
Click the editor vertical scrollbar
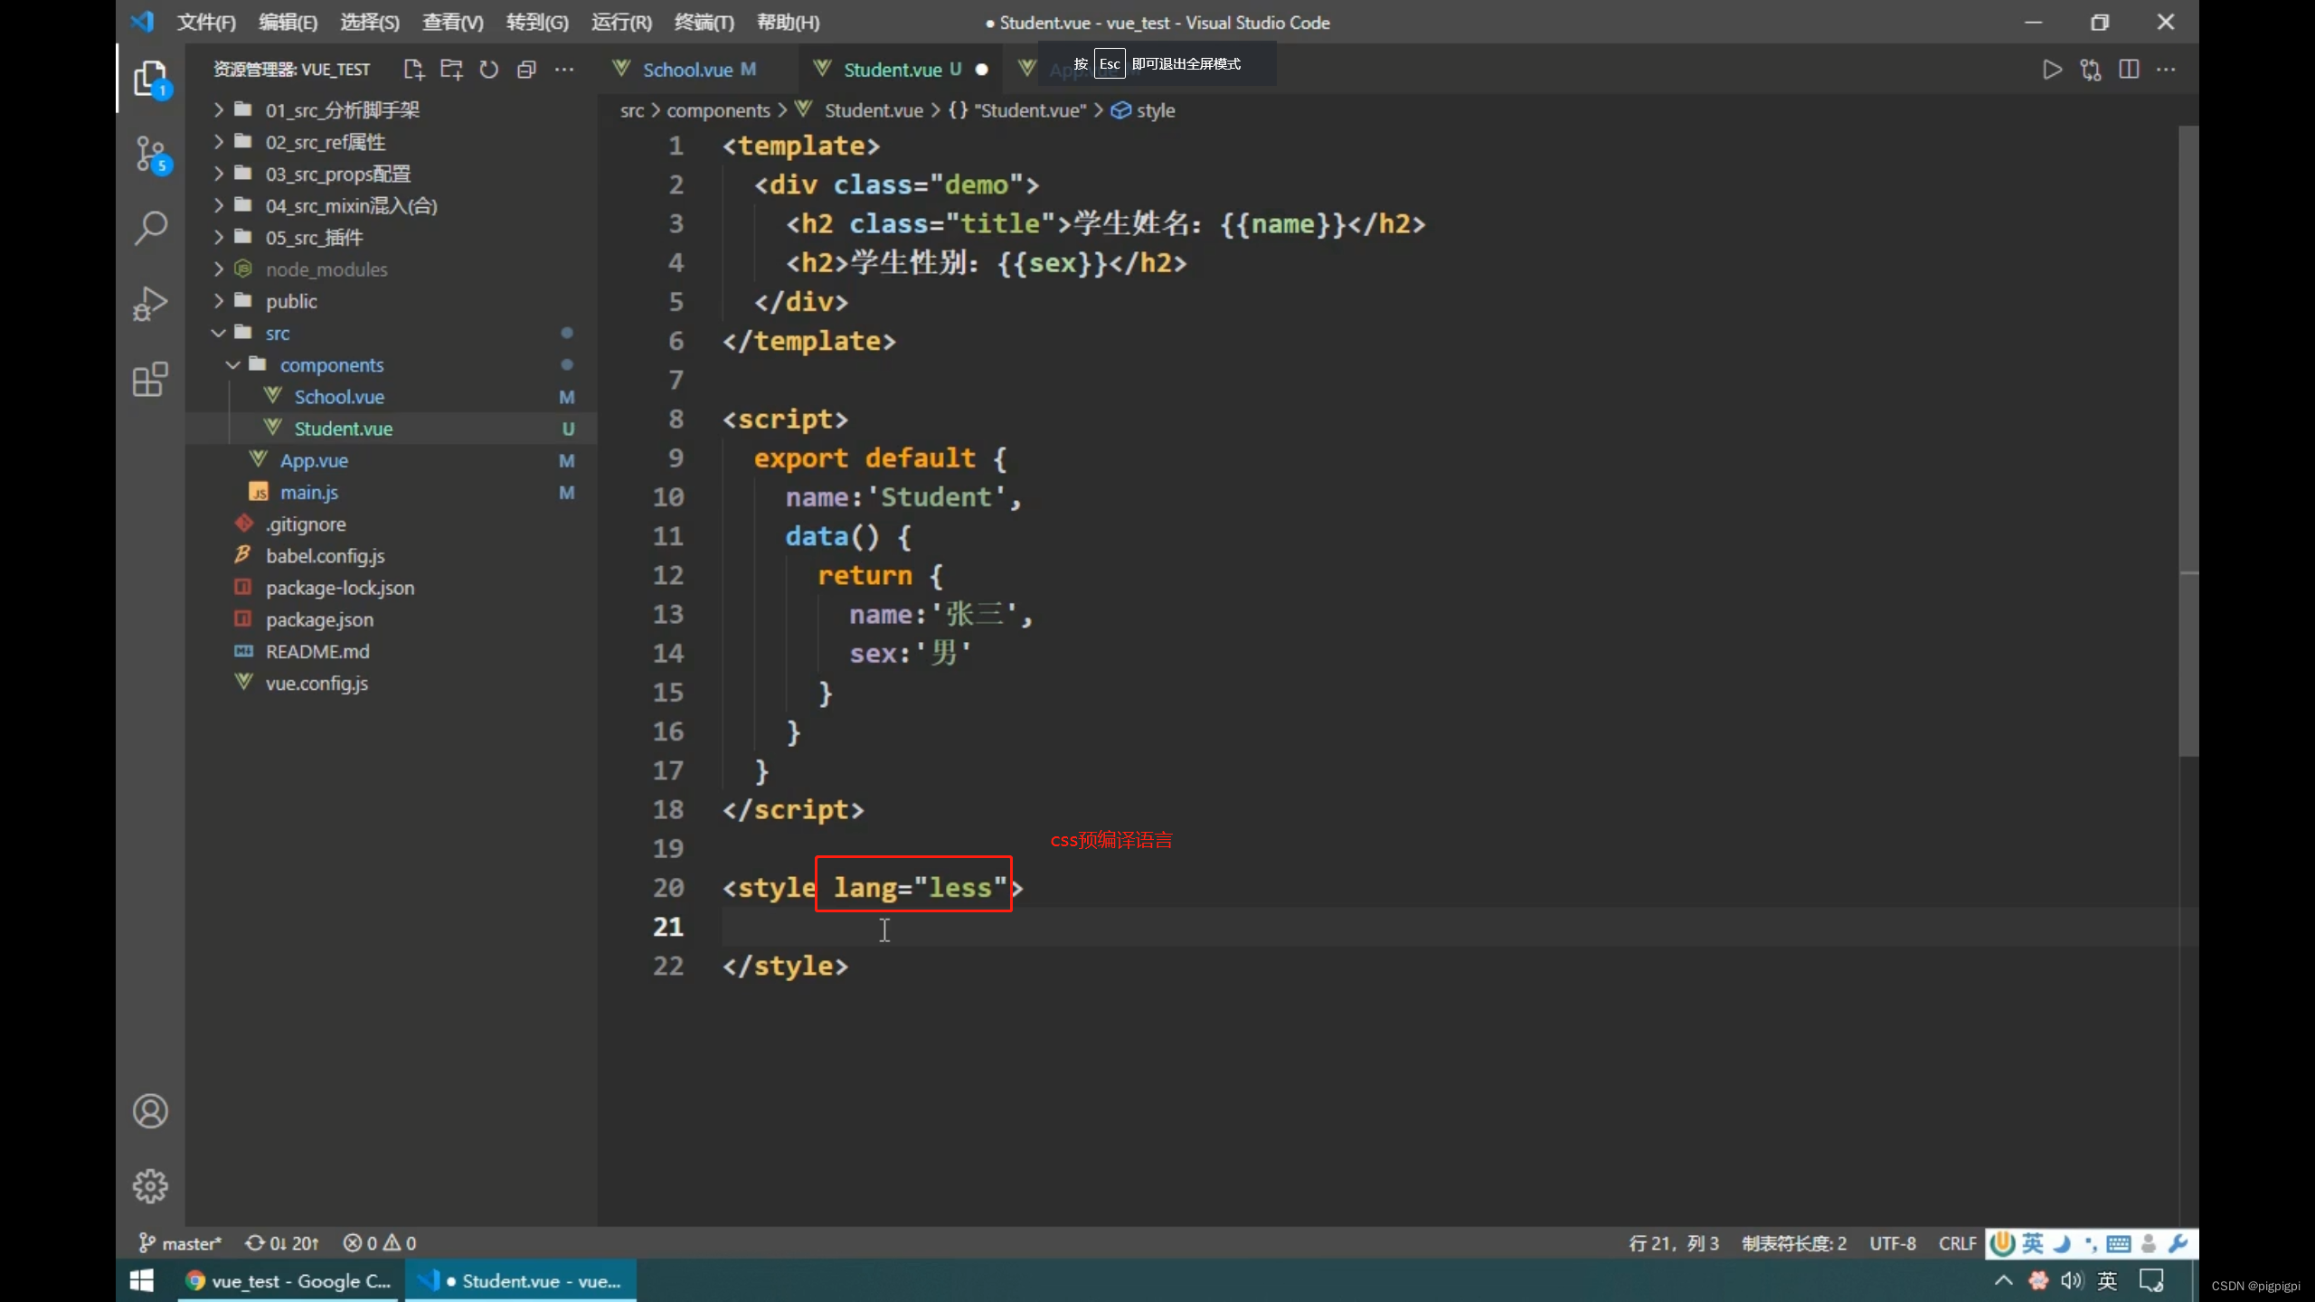[2188, 441]
